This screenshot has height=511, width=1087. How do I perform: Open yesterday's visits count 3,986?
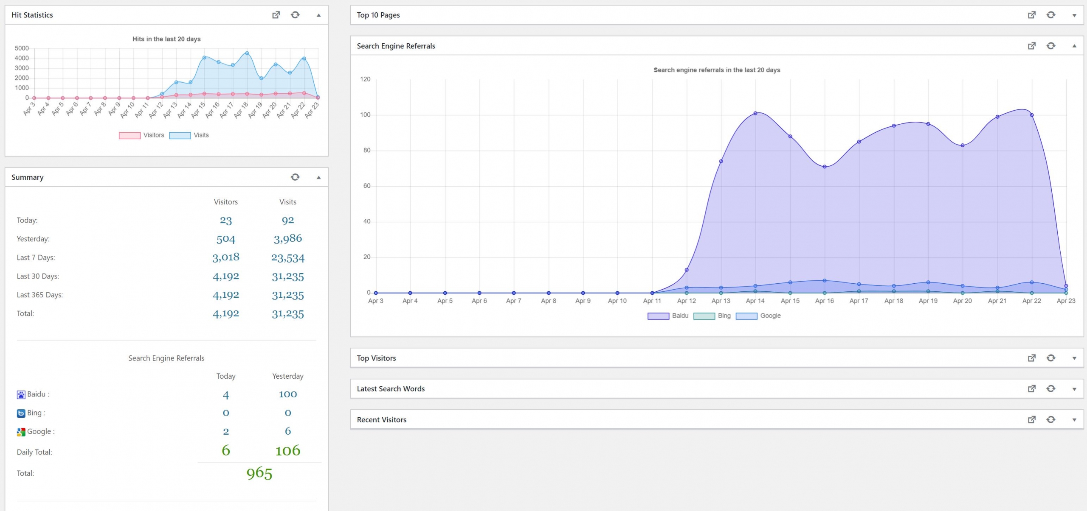coord(288,239)
